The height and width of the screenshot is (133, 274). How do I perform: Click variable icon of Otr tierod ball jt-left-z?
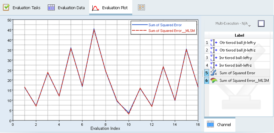214,50
